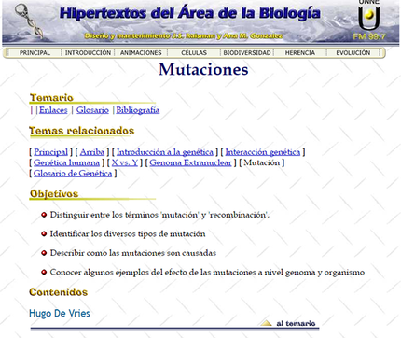The height and width of the screenshot is (338, 401).
Task: Open the INTRODUCCIÓN menu item
Action: [x=88, y=53]
